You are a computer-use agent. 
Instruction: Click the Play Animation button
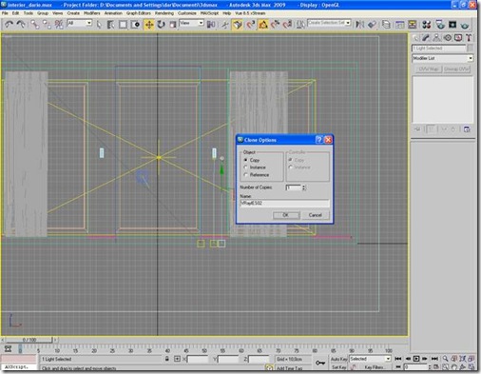click(416, 359)
